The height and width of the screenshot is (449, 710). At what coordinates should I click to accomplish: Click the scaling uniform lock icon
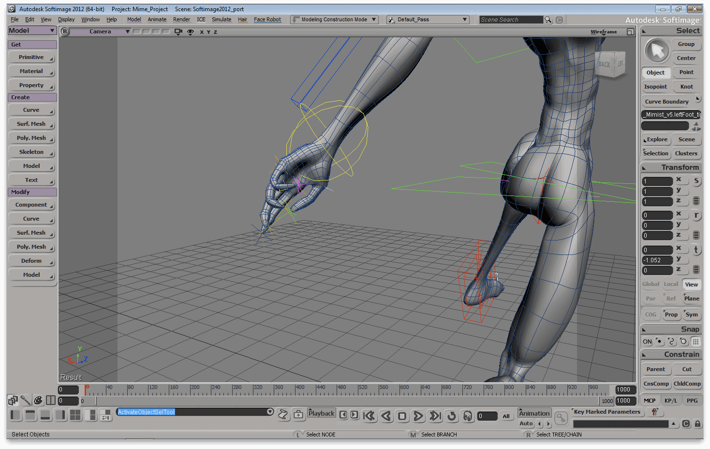tap(696, 201)
